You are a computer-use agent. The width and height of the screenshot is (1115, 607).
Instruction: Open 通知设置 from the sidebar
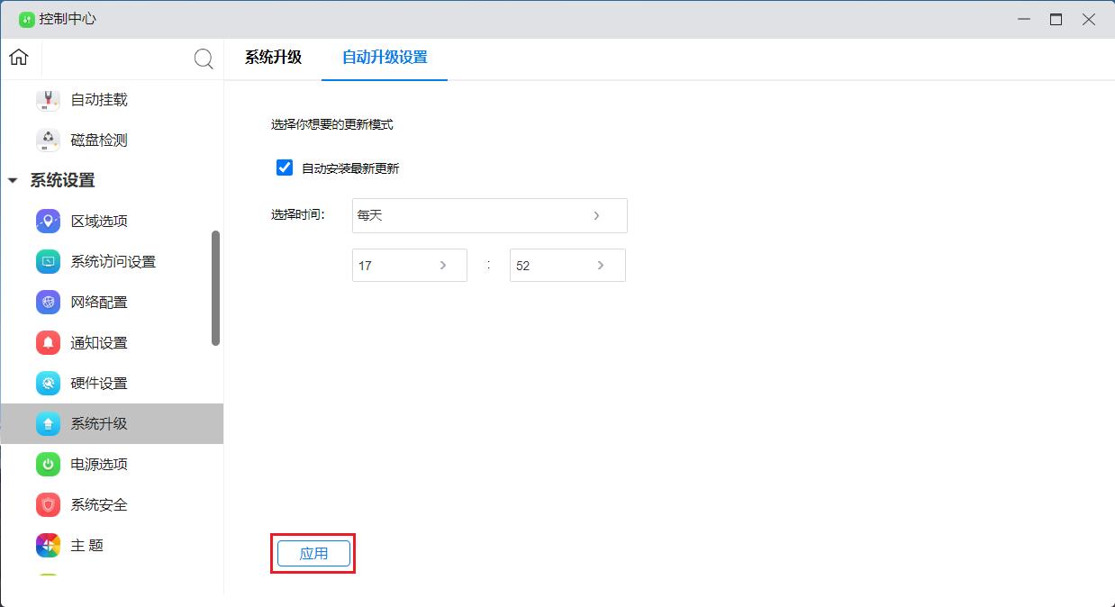pos(47,342)
